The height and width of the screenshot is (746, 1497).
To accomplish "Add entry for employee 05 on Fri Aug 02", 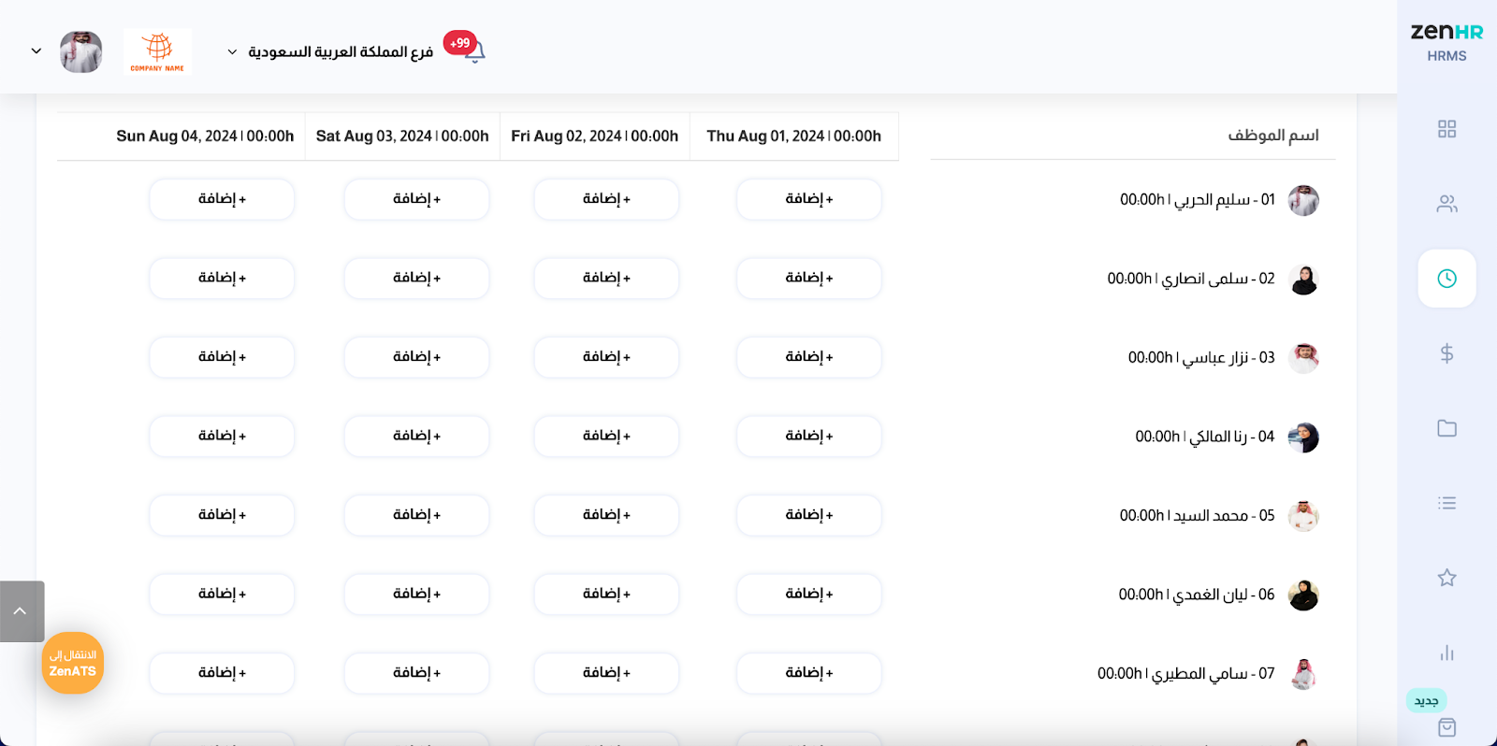I will [x=606, y=515].
